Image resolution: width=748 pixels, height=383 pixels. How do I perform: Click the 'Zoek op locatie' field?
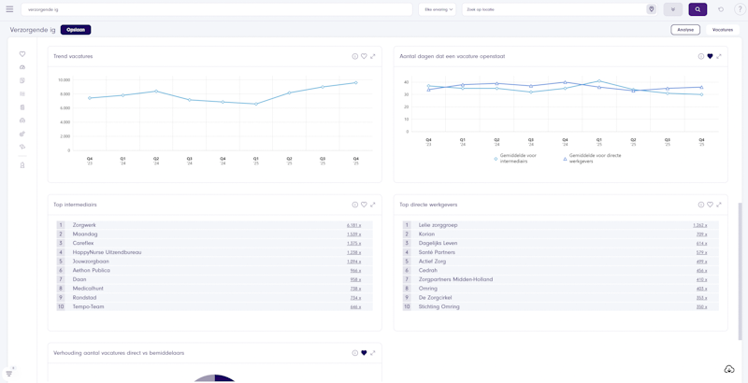tap(552, 9)
